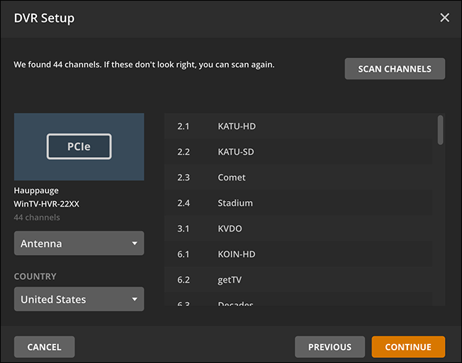Expand the United States country dropdown
The height and width of the screenshot is (363, 462).
[x=79, y=299]
